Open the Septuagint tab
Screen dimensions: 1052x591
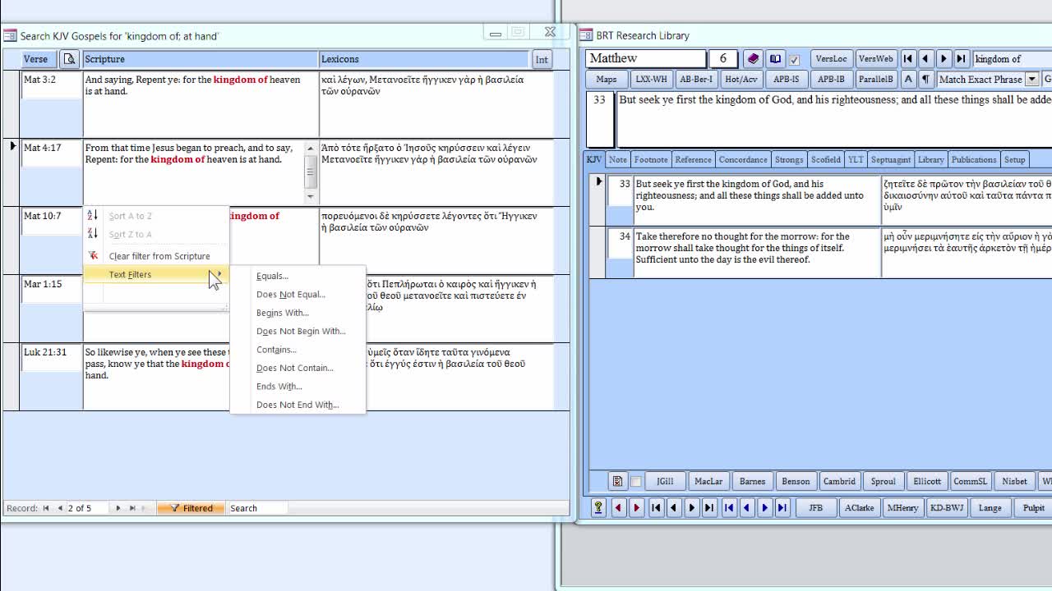tap(891, 160)
